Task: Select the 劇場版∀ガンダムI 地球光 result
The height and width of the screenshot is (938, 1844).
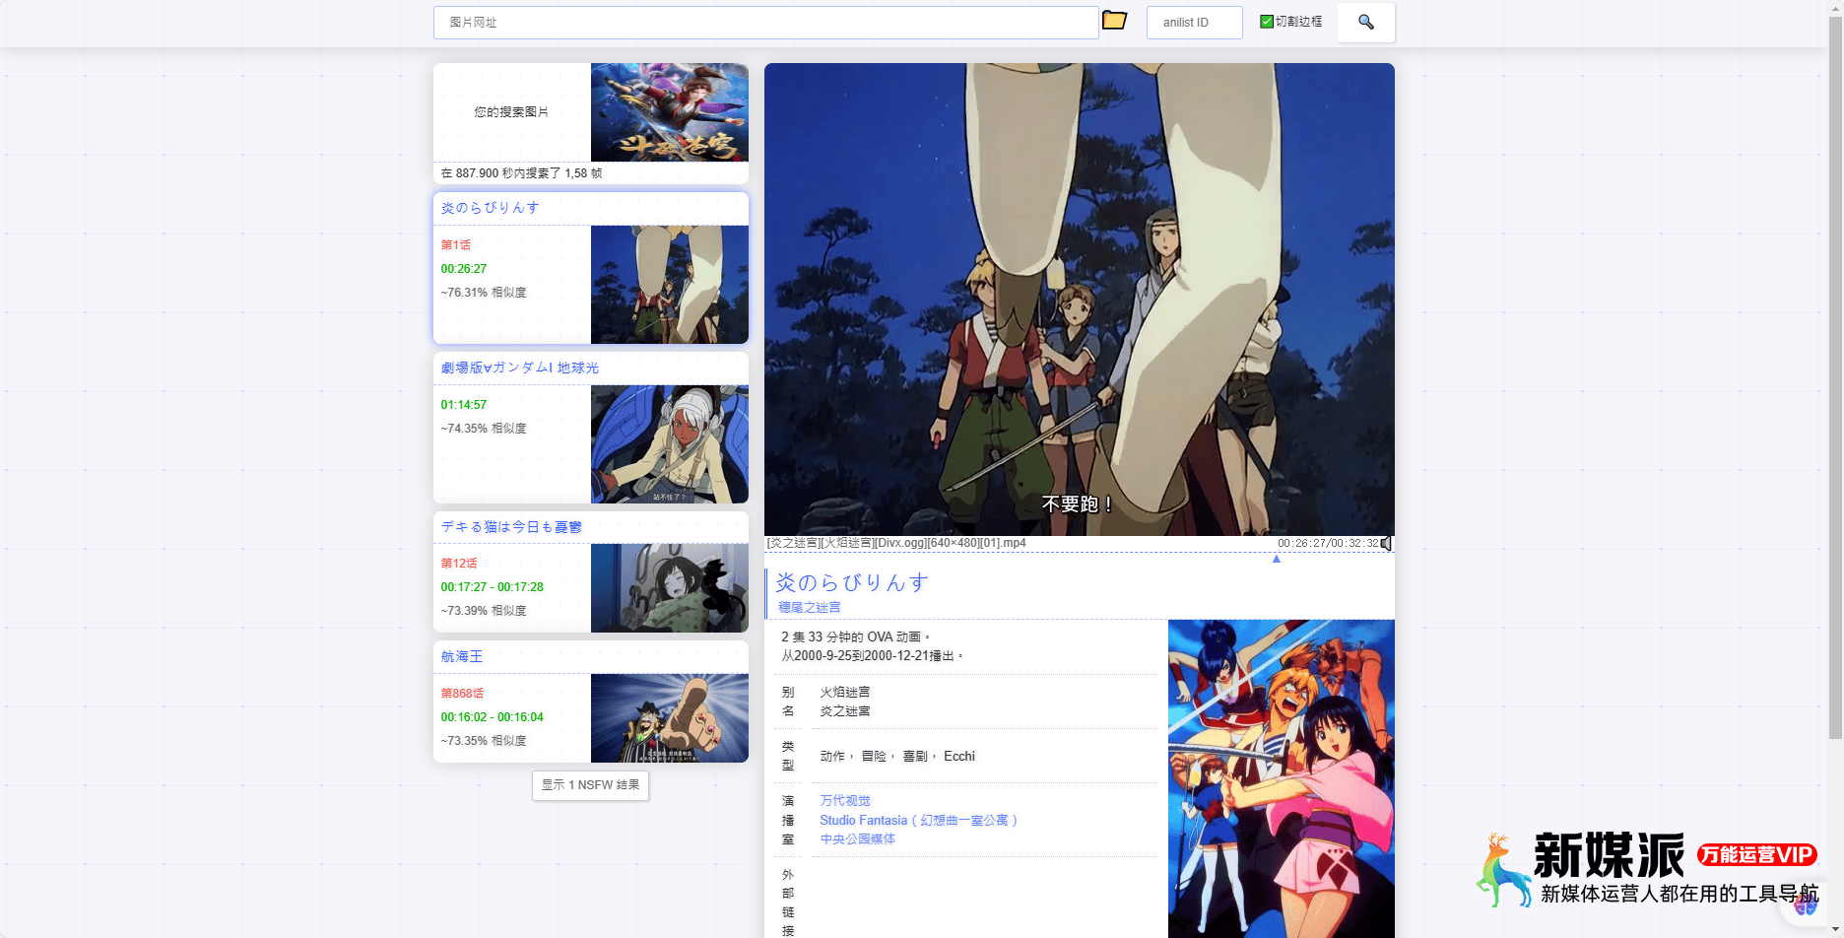Action: point(520,368)
